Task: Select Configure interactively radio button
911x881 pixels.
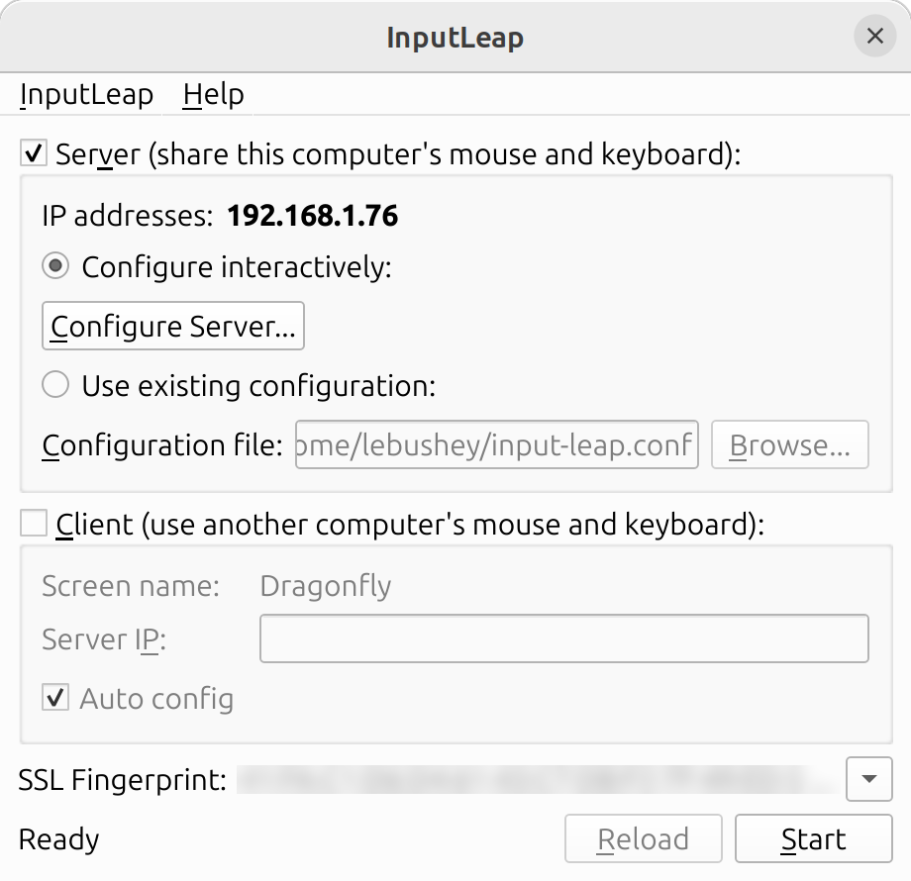Action: point(55,266)
